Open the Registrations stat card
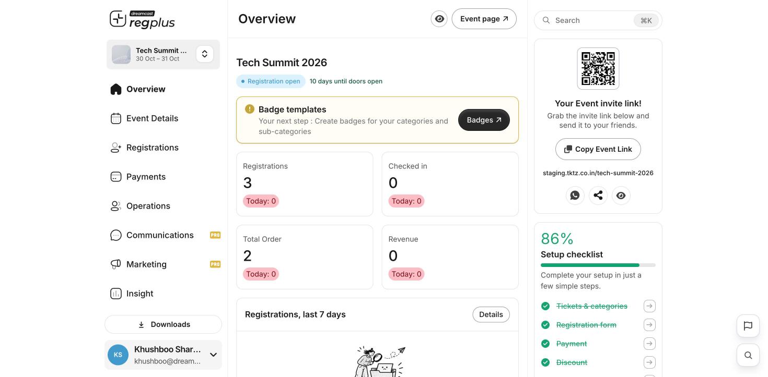The width and height of the screenshot is (768, 377). [305, 184]
